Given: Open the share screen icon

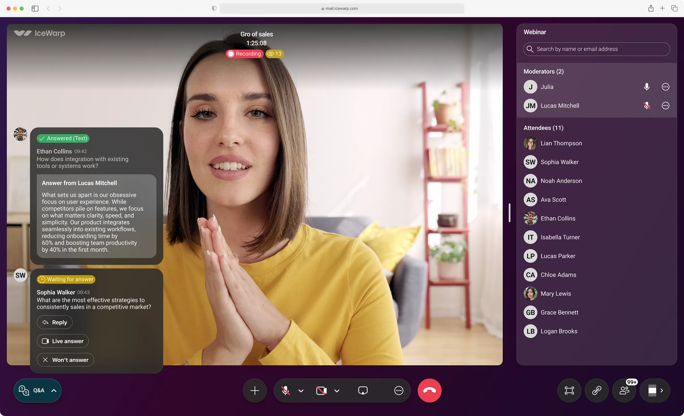Looking at the screenshot, I should [x=363, y=390].
